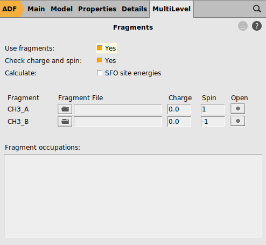Click the panel list menu icon
The image size is (266, 245).
coord(243,26)
